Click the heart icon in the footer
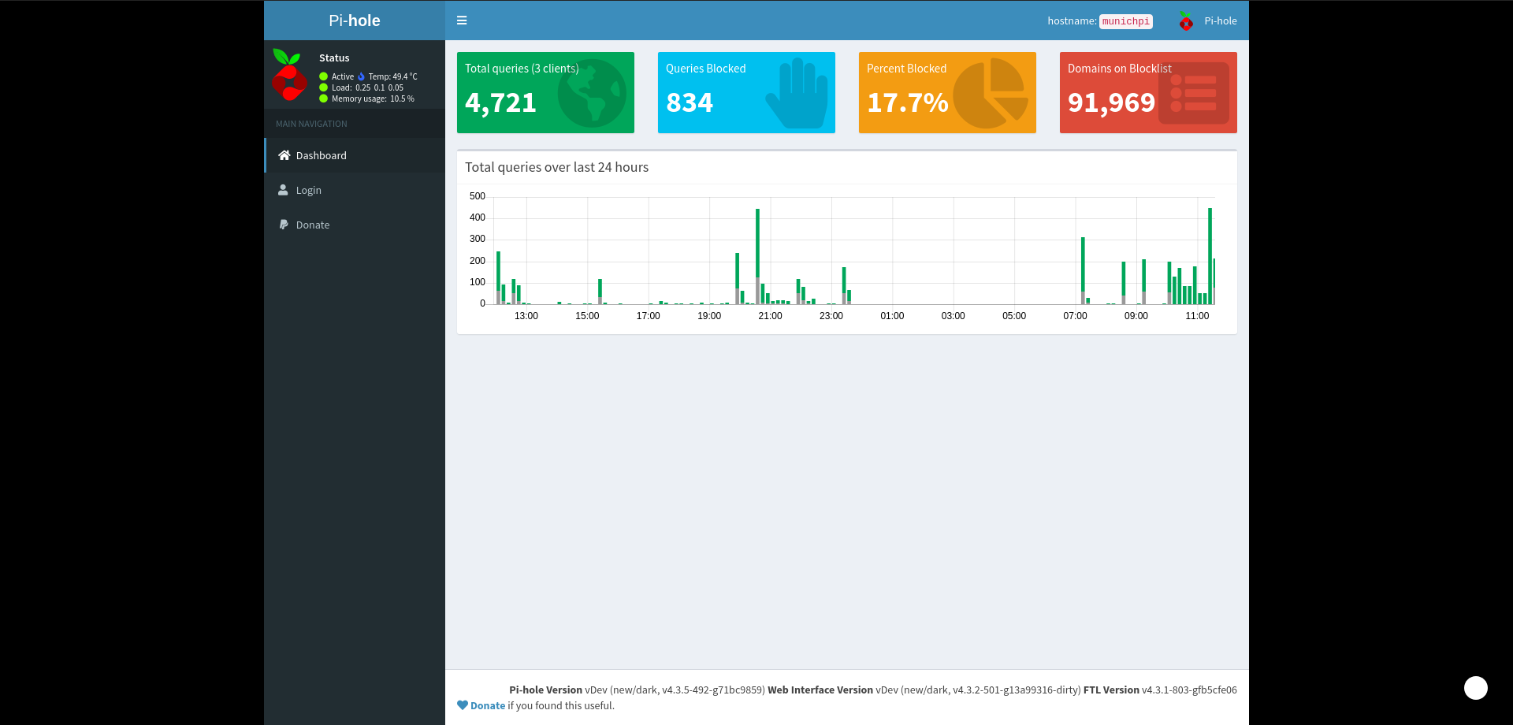 462,705
